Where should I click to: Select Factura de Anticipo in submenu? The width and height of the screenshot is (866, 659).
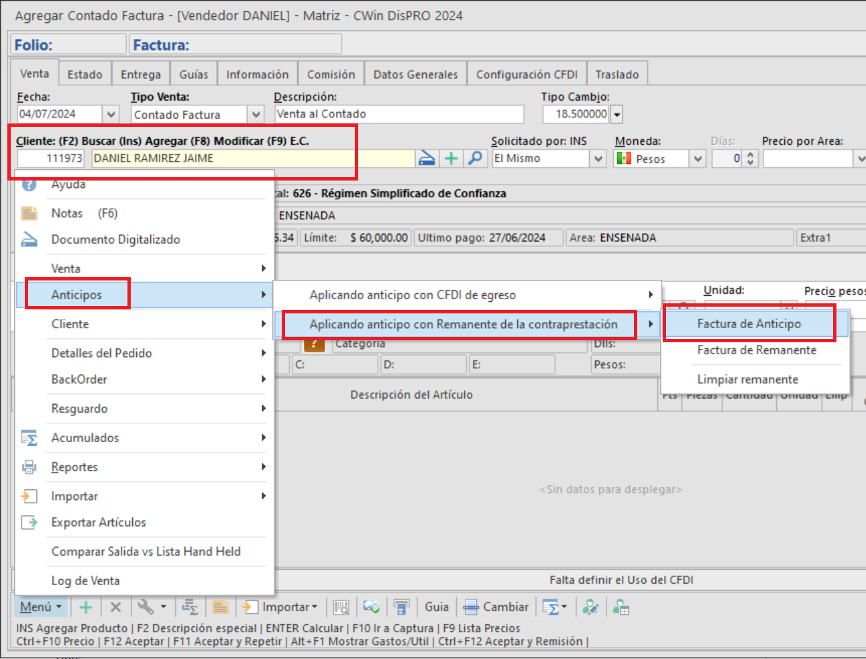tap(749, 324)
